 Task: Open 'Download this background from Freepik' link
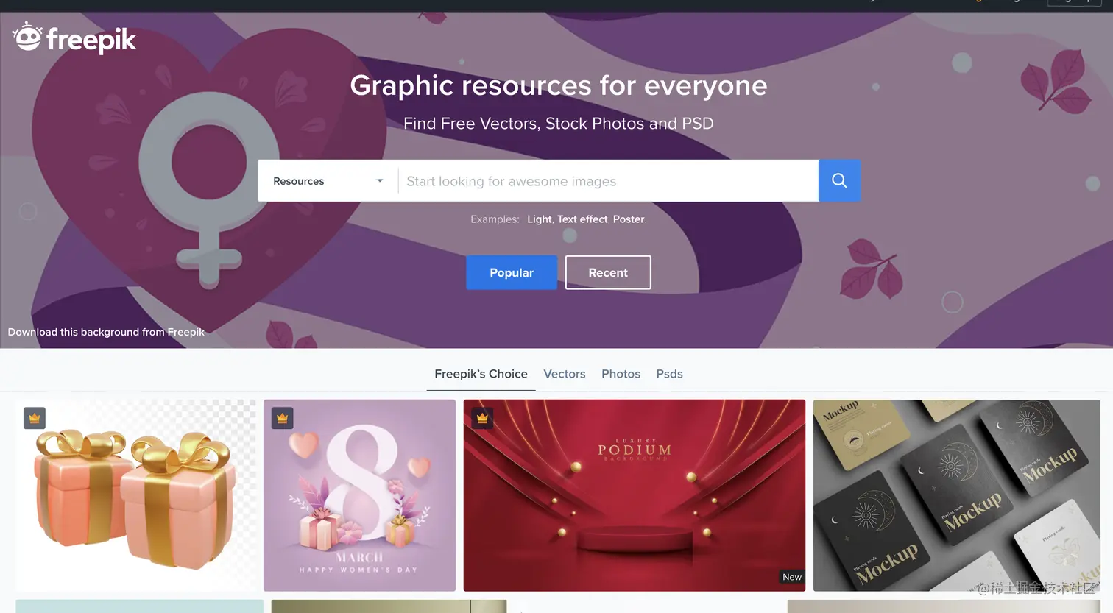click(x=106, y=332)
